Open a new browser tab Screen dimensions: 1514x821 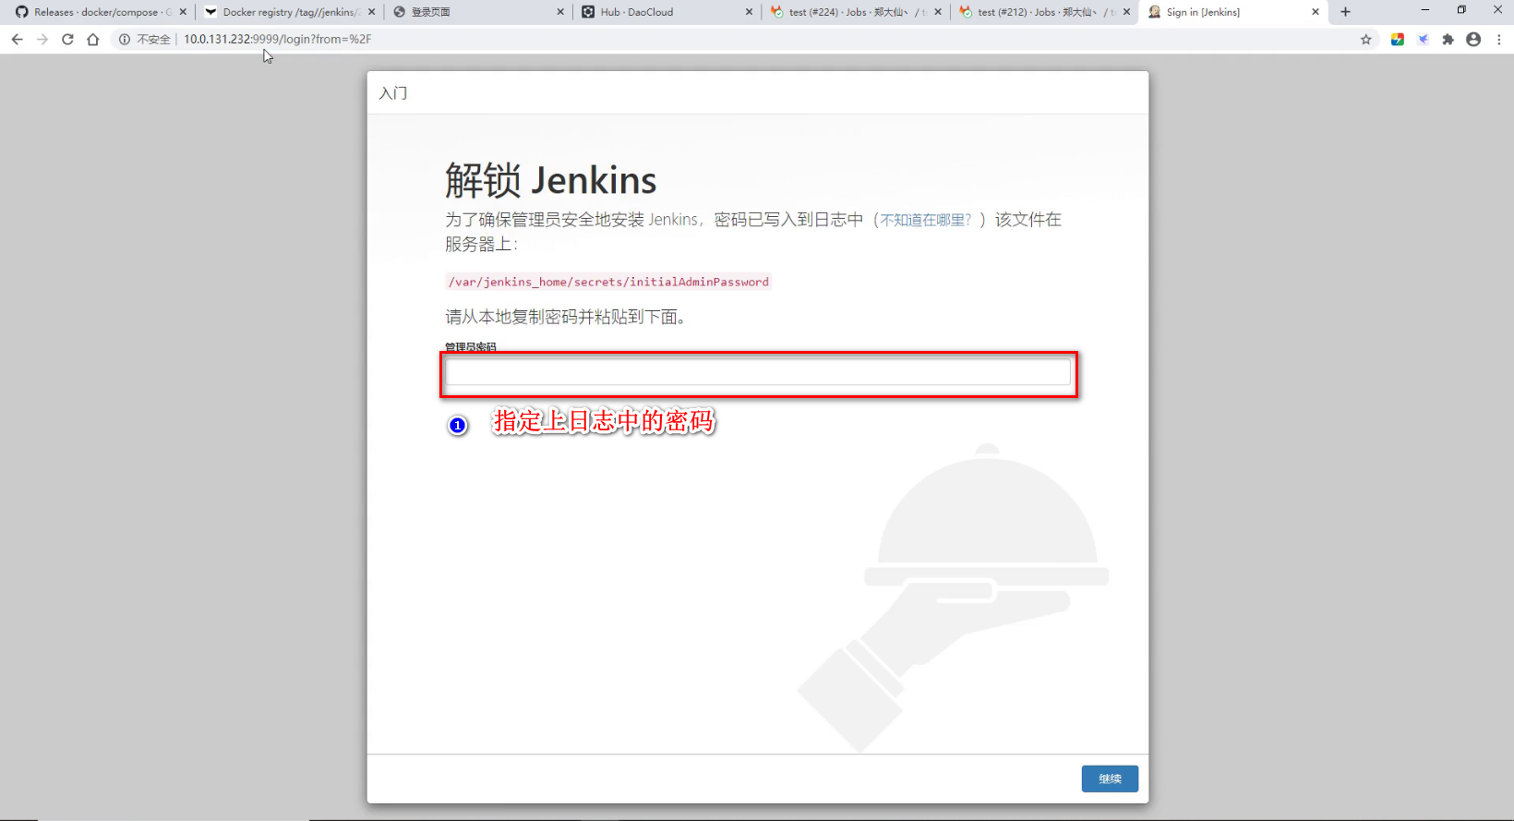[1345, 12]
